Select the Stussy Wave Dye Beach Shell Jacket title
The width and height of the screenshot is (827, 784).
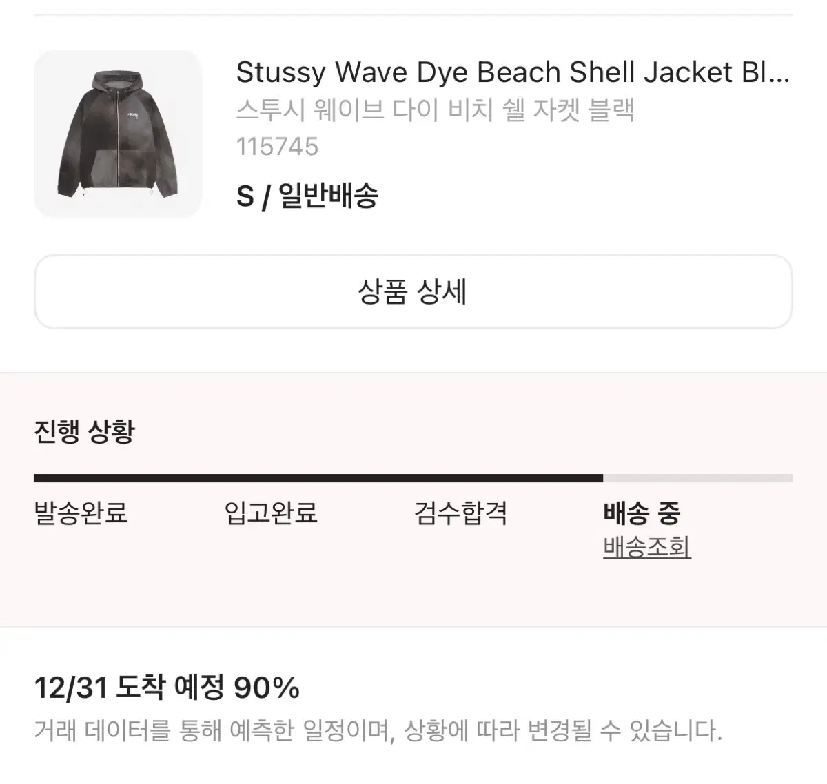tap(513, 72)
